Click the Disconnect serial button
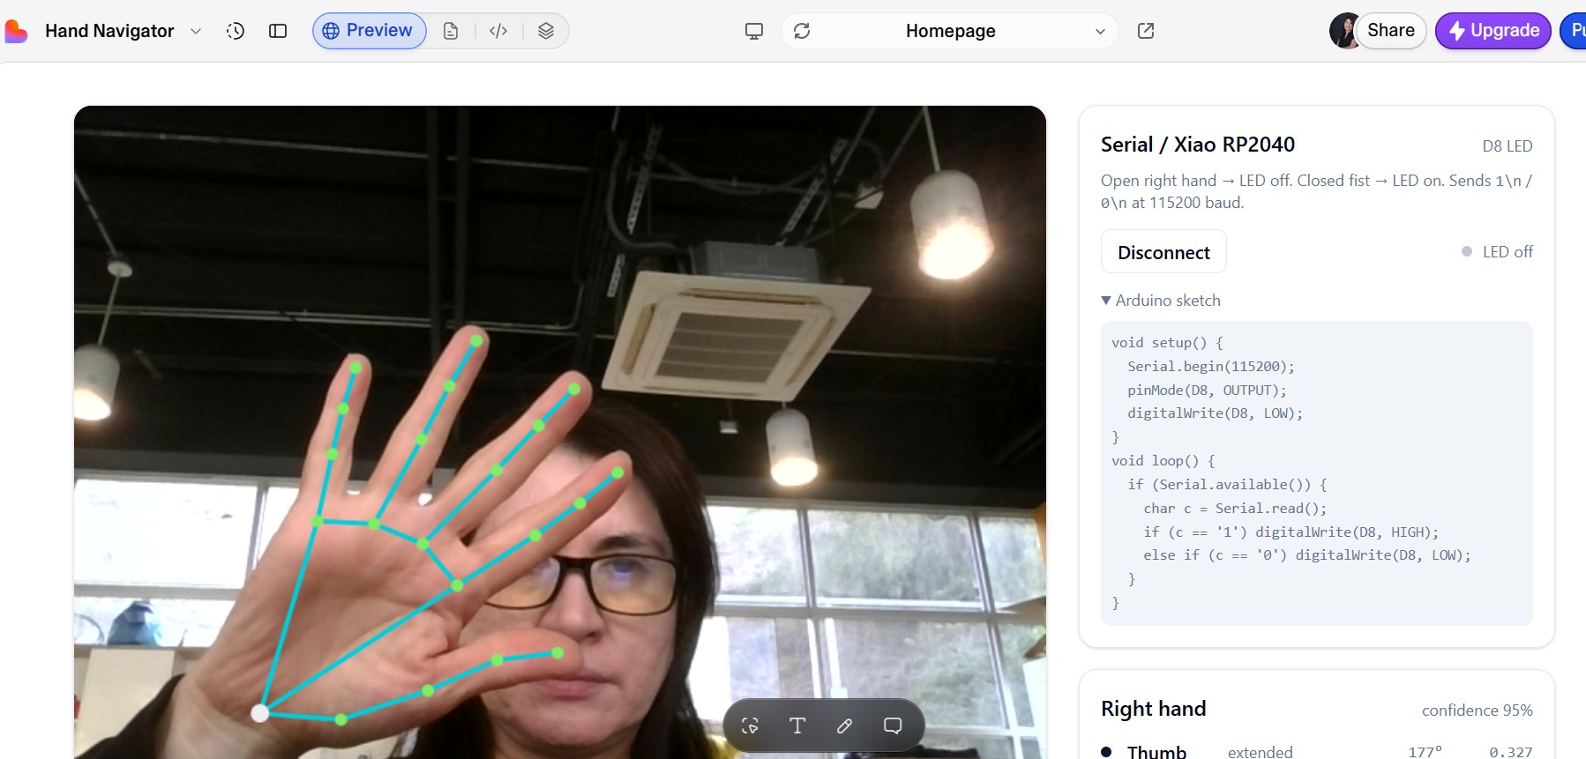The image size is (1586, 759). pyautogui.click(x=1163, y=252)
